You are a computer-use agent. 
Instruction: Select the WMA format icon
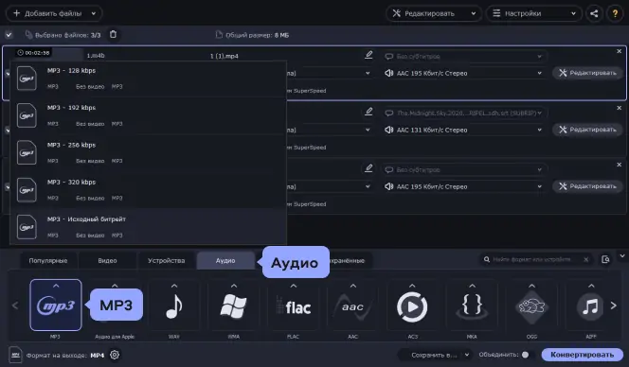[234, 306]
